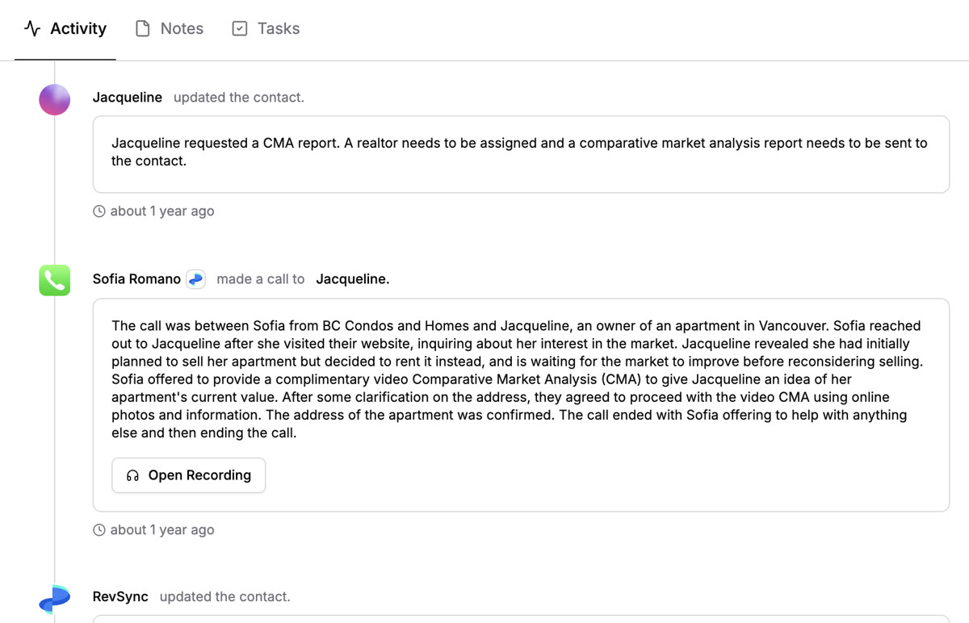Click the headphones icon in Open Recording
Screen dimensions: 969x623
coord(133,476)
